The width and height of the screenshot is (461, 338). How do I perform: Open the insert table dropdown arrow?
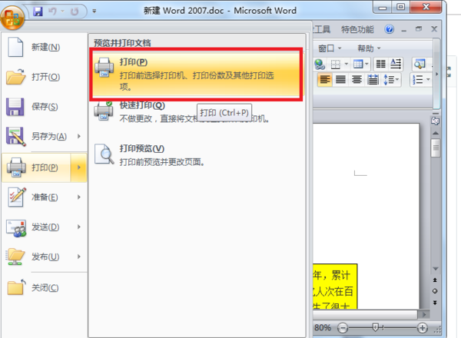click(x=366, y=64)
